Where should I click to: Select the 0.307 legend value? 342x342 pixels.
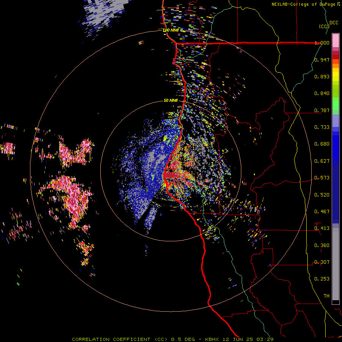tap(322, 262)
